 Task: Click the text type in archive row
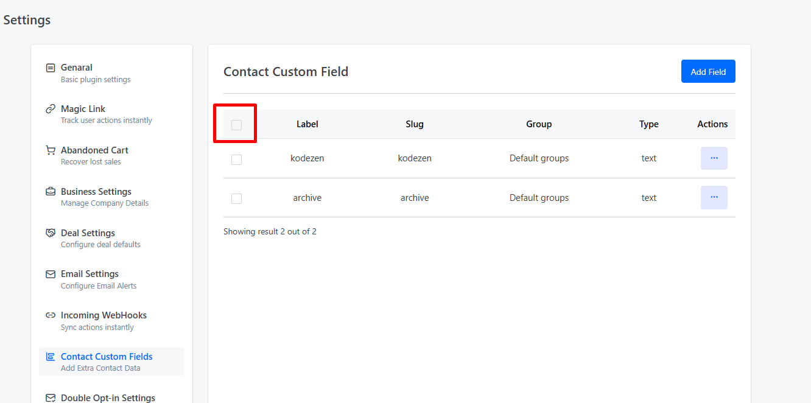pyautogui.click(x=649, y=198)
